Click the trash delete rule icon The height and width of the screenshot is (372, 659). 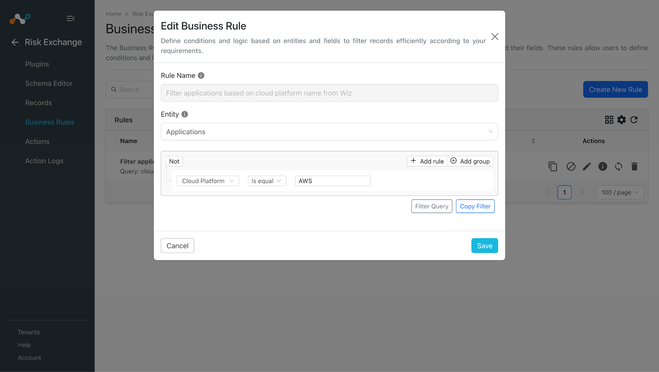[x=634, y=166]
